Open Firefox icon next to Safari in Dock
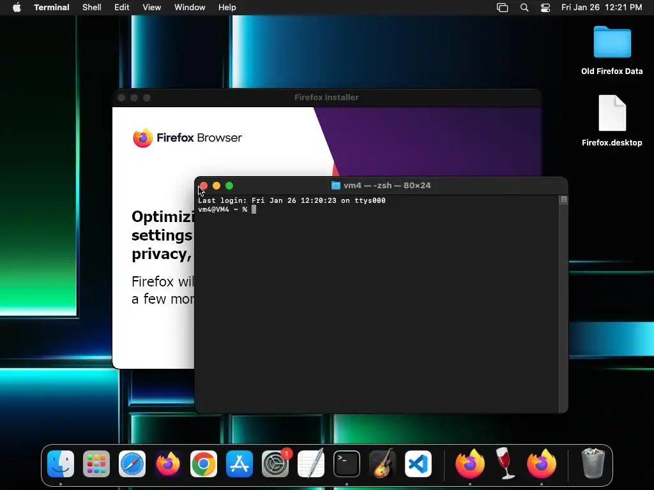654x490 pixels. (x=168, y=464)
